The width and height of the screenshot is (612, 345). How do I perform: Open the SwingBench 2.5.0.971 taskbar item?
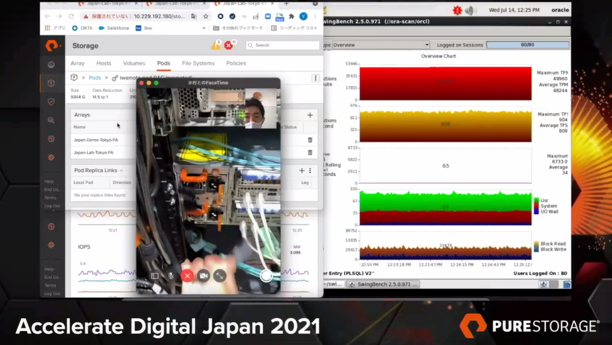tap(384, 284)
